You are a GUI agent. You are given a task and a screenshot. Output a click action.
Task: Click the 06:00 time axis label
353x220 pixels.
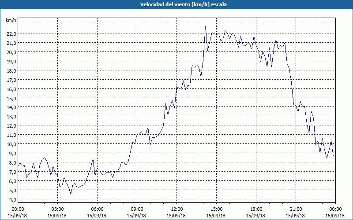[98, 209]
